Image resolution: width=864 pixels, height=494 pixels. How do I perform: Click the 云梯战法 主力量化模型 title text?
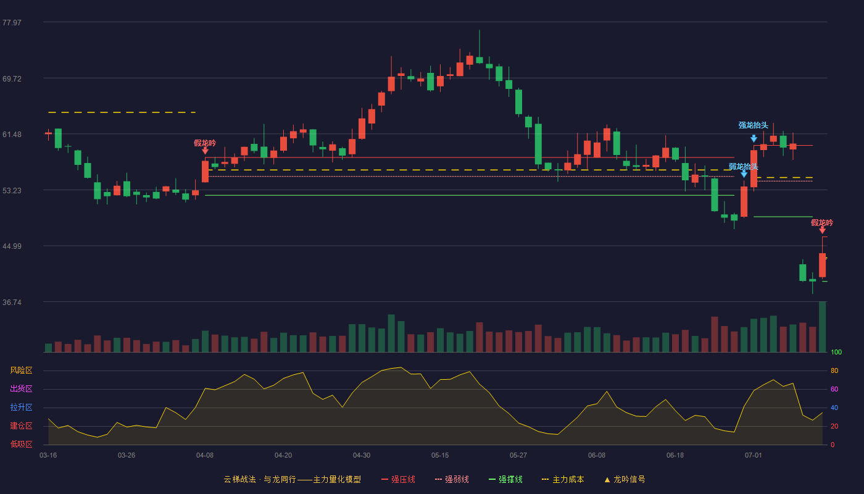(x=292, y=479)
